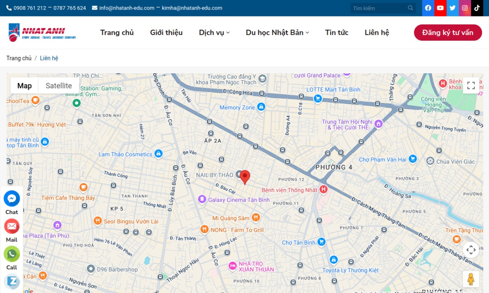The width and height of the screenshot is (489, 293).
Task: Click the LOTTE Mart Tân Bình marker
Action: click(x=317, y=98)
